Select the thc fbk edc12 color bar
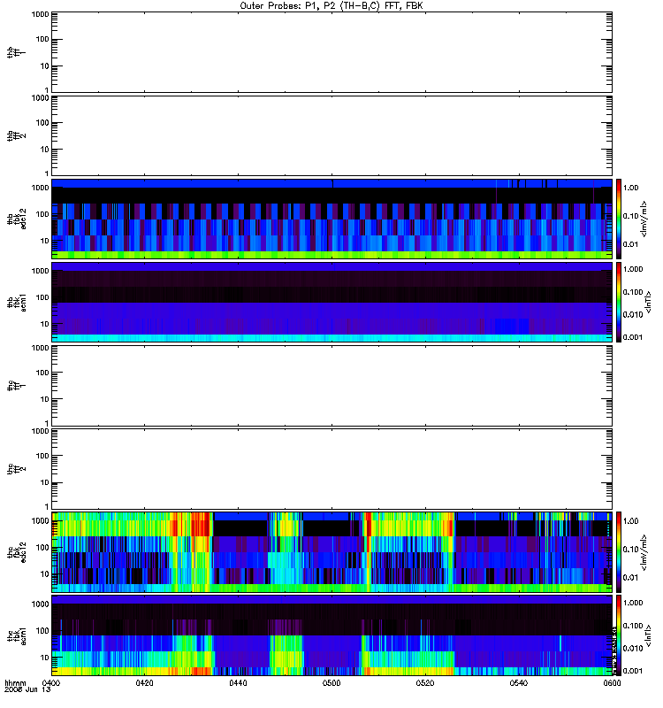 point(619,551)
